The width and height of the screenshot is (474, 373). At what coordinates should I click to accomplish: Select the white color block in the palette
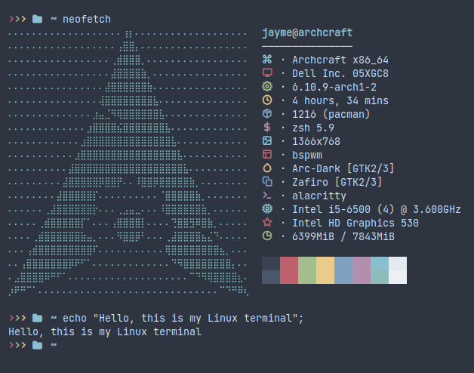pos(398,270)
